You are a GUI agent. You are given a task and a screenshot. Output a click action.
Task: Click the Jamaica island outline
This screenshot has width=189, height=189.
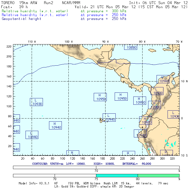(x=152, y=50)
